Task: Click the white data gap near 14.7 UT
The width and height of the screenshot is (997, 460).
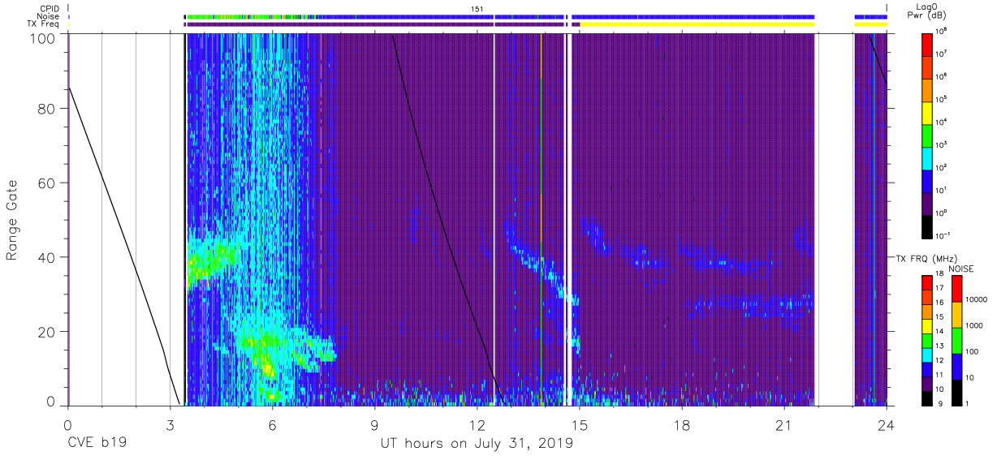Action: click(568, 219)
